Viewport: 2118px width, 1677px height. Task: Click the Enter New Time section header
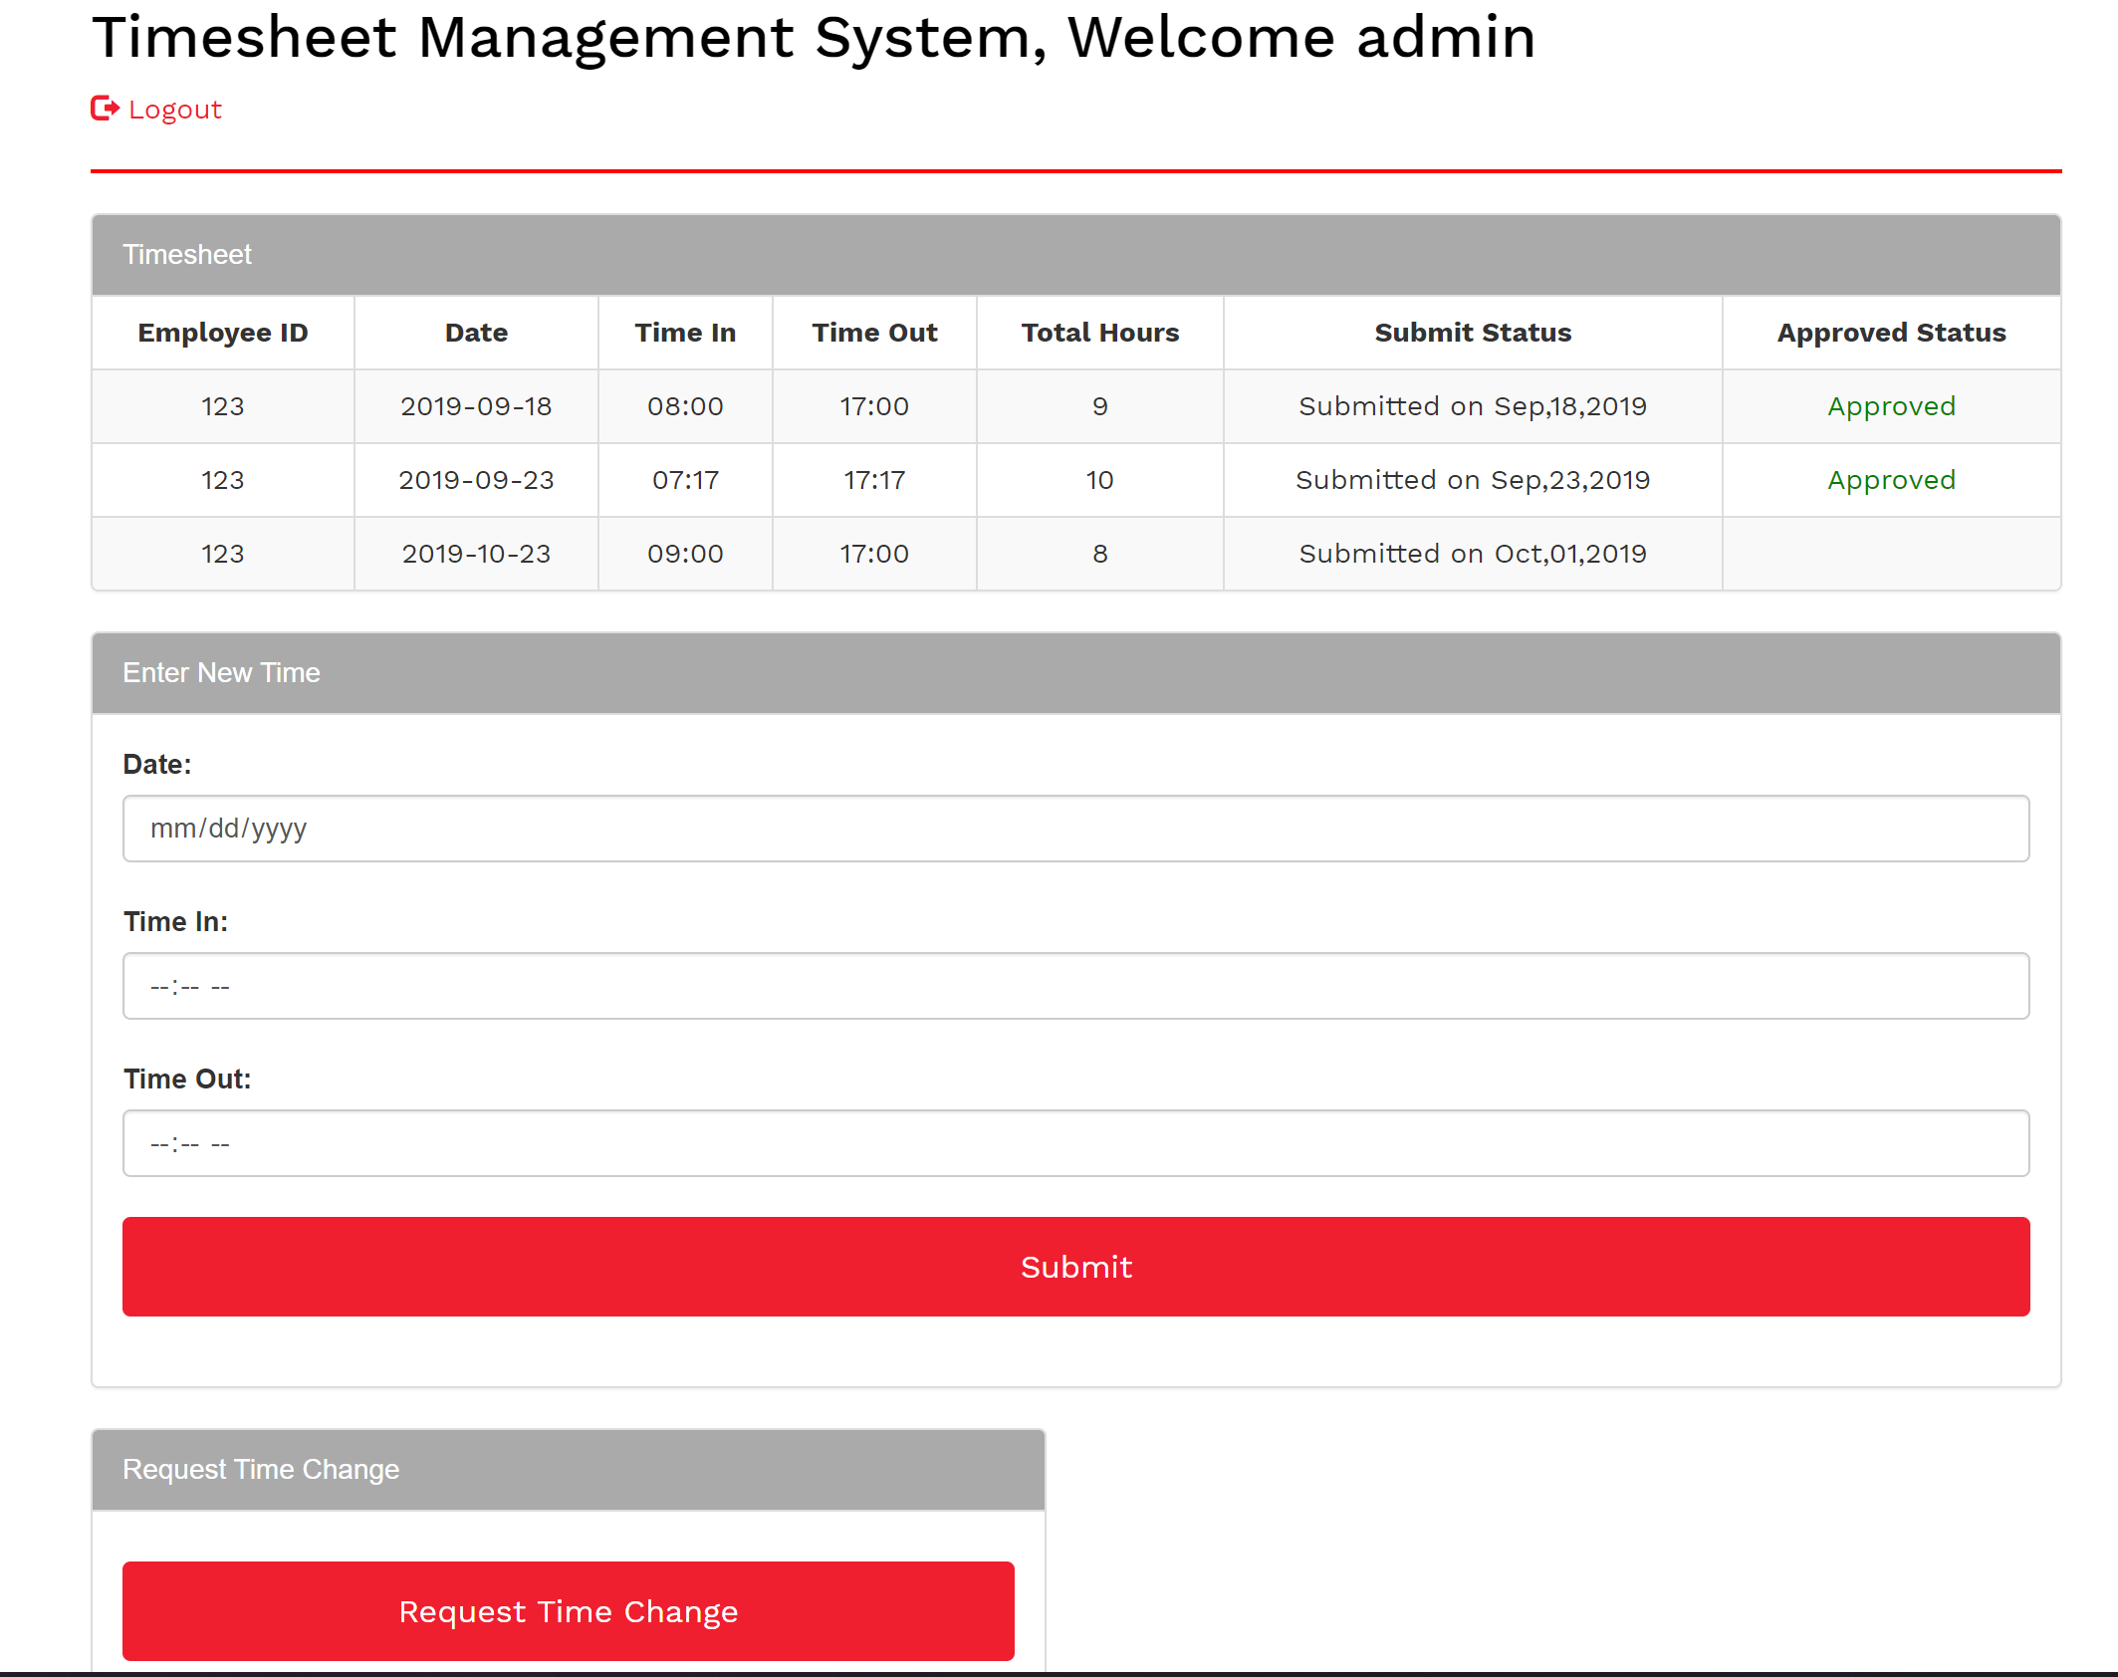[x=221, y=673]
